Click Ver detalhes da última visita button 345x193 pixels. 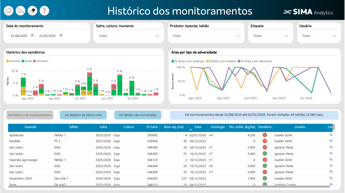[83, 115]
